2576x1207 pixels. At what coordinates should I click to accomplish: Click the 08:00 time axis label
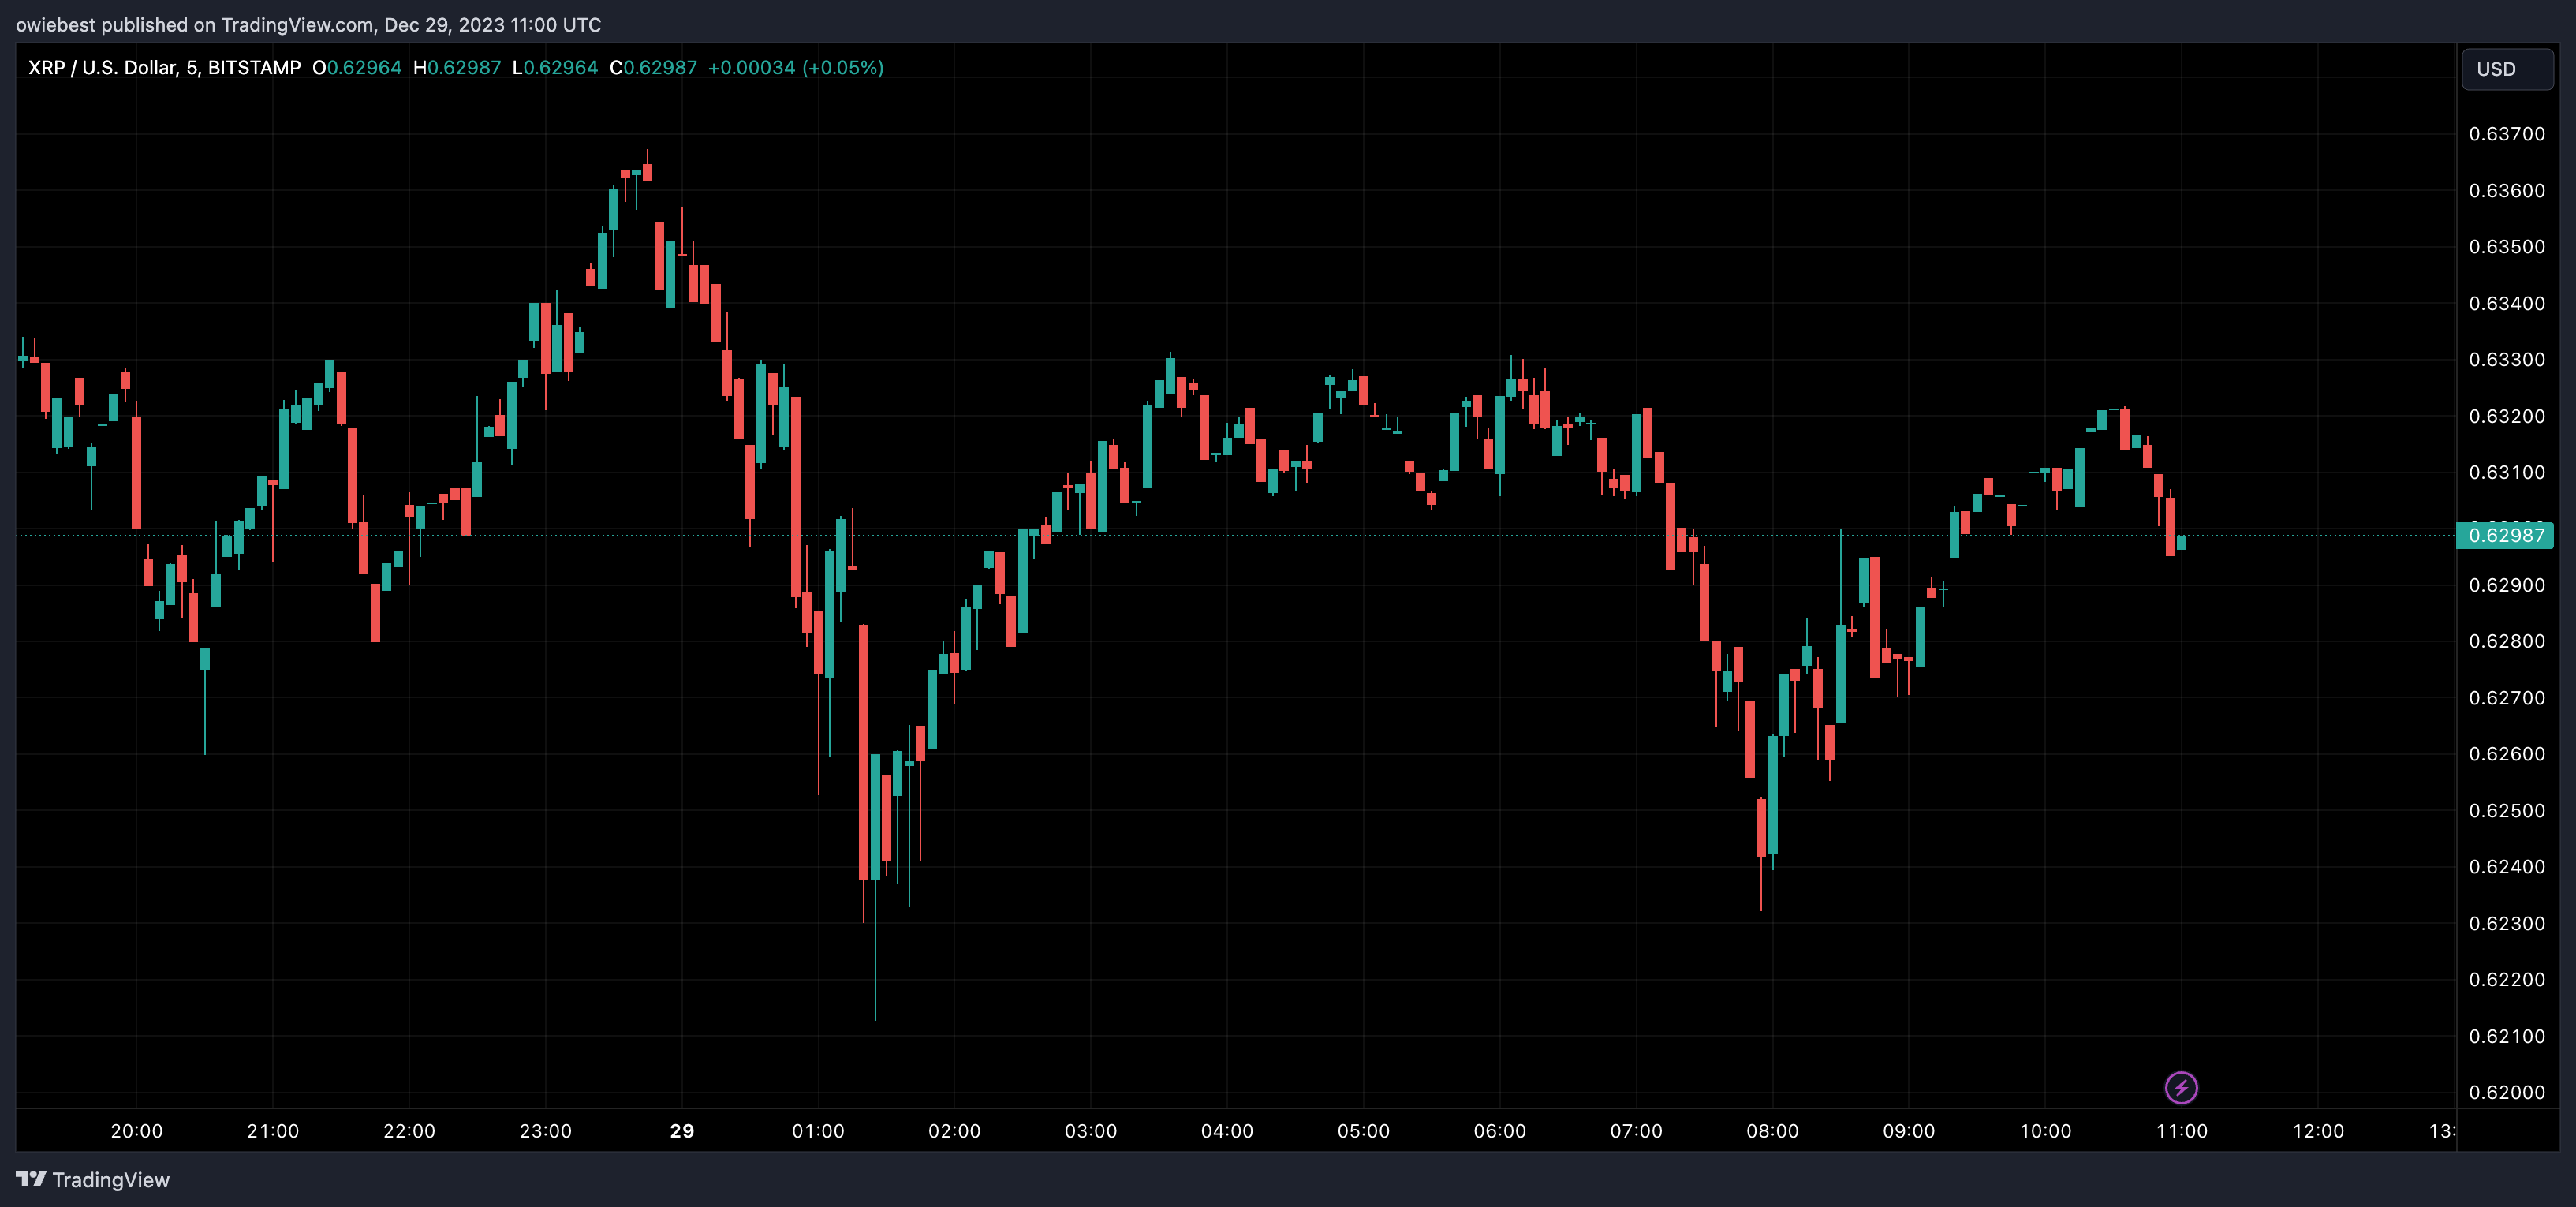pos(1772,1131)
